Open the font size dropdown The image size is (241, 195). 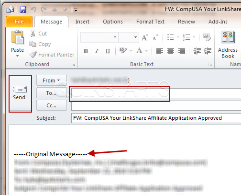point(135,37)
